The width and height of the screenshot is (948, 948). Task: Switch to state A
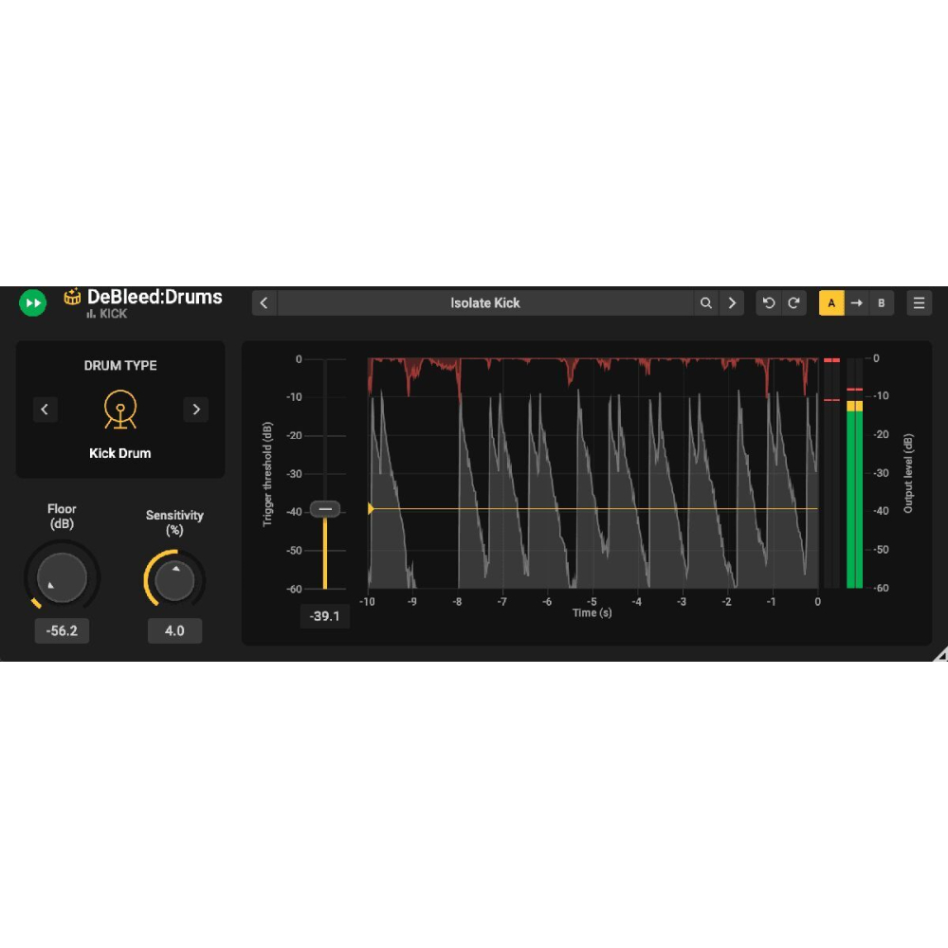tap(831, 303)
